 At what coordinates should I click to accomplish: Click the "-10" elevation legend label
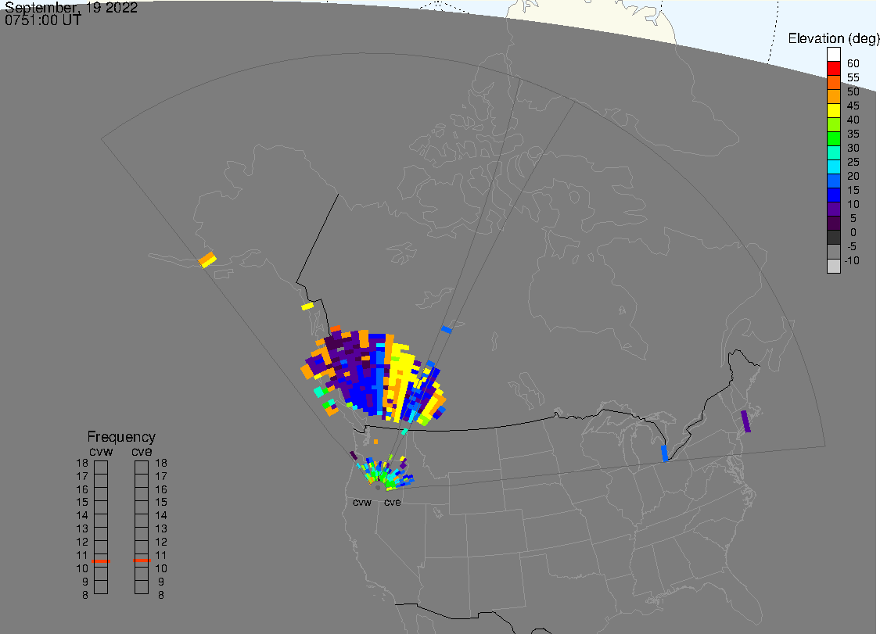[852, 260]
